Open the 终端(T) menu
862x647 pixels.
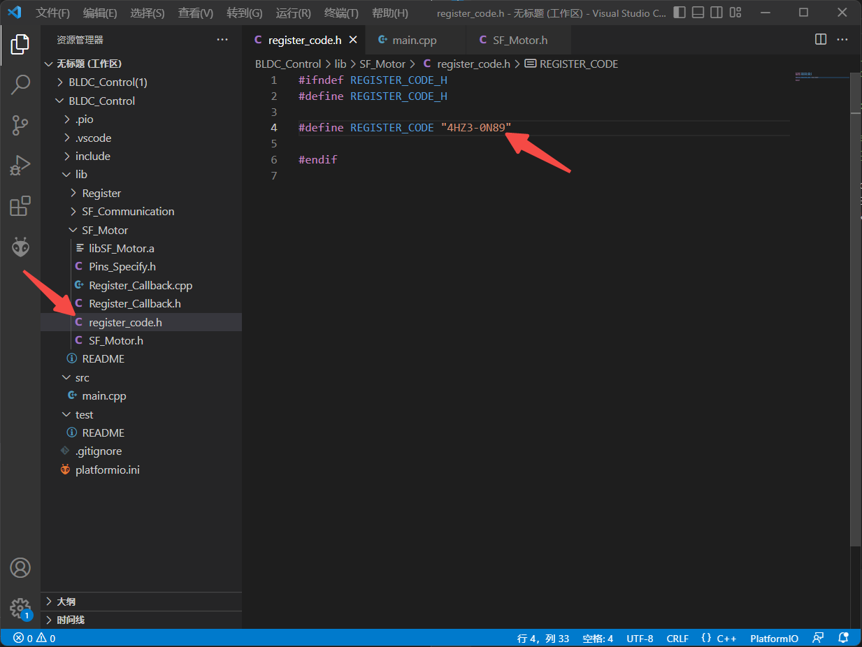[x=341, y=13]
